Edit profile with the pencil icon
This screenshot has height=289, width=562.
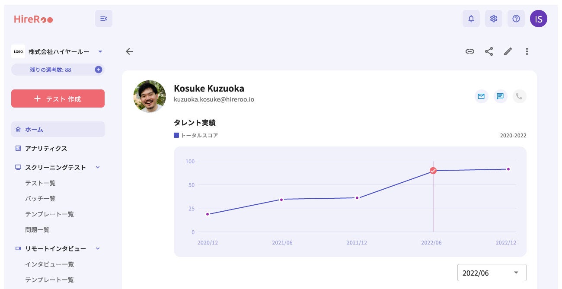(x=508, y=51)
